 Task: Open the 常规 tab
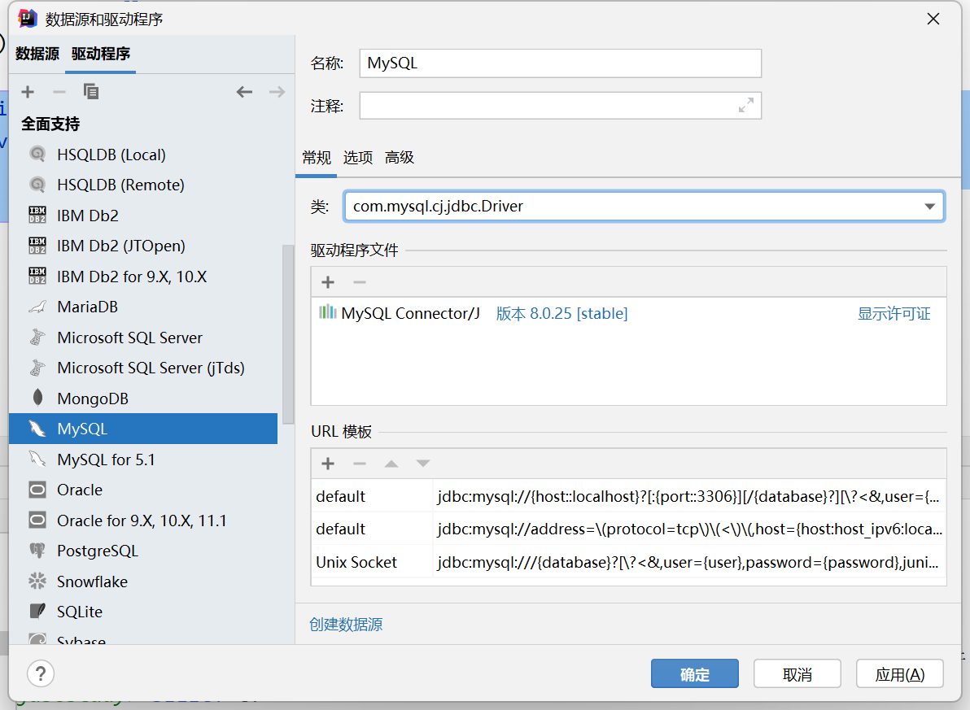point(316,158)
